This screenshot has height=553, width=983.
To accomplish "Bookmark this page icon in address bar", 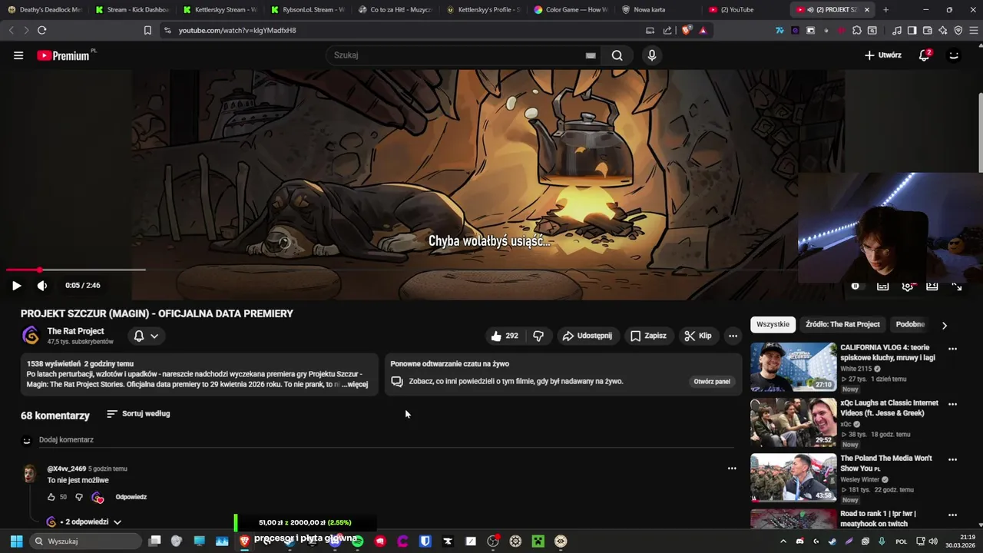I will (x=147, y=30).
